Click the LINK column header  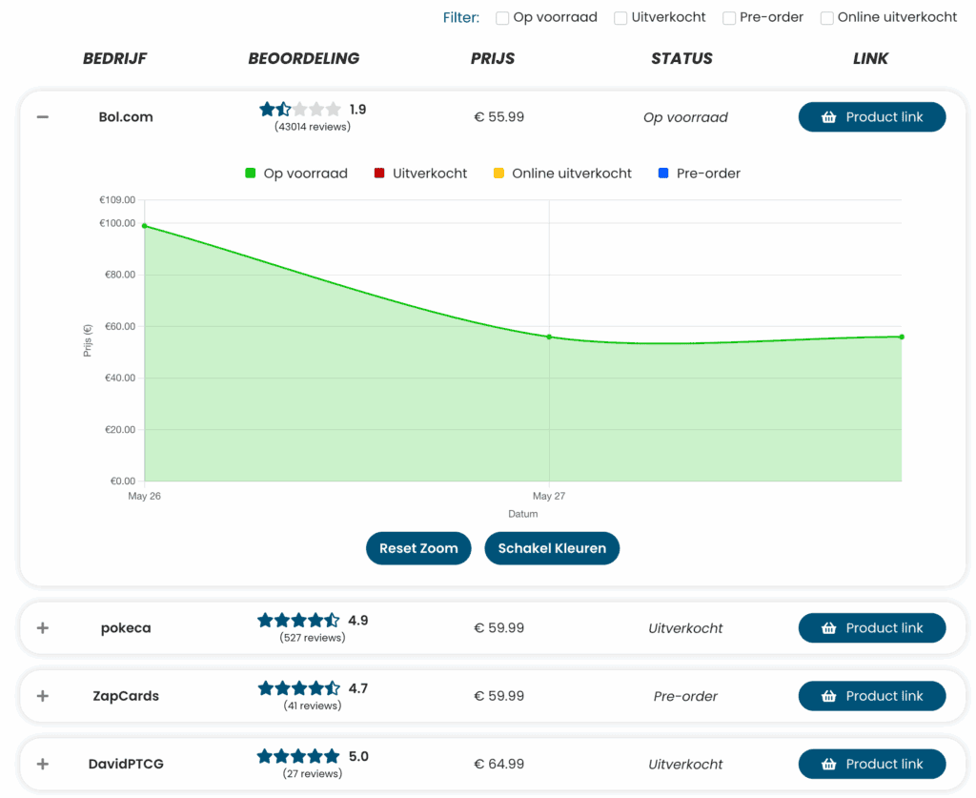[870, 58]
